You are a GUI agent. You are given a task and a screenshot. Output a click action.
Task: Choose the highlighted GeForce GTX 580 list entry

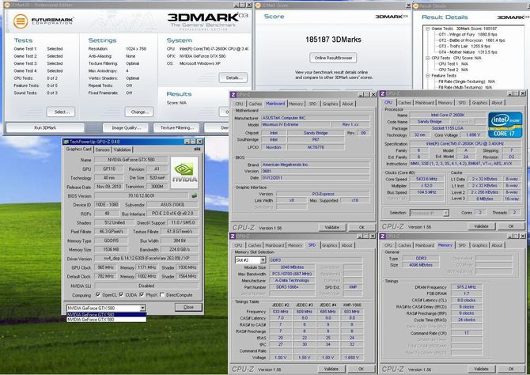click(x=107, y=314)
